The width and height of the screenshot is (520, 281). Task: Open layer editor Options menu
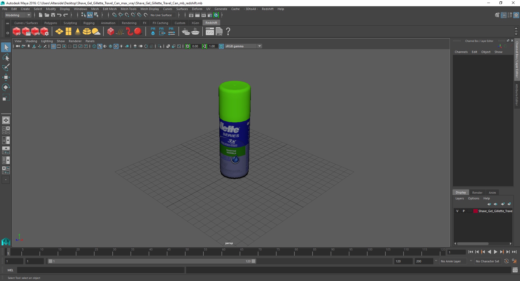[x=474, y=198]
